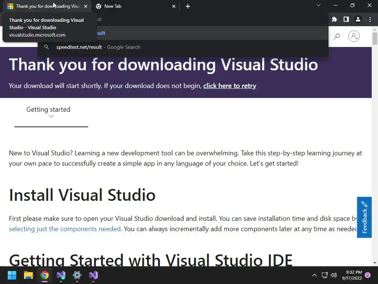Click the 'Install Visual Studio' heading
378x284 pixels.
[82, 195]
